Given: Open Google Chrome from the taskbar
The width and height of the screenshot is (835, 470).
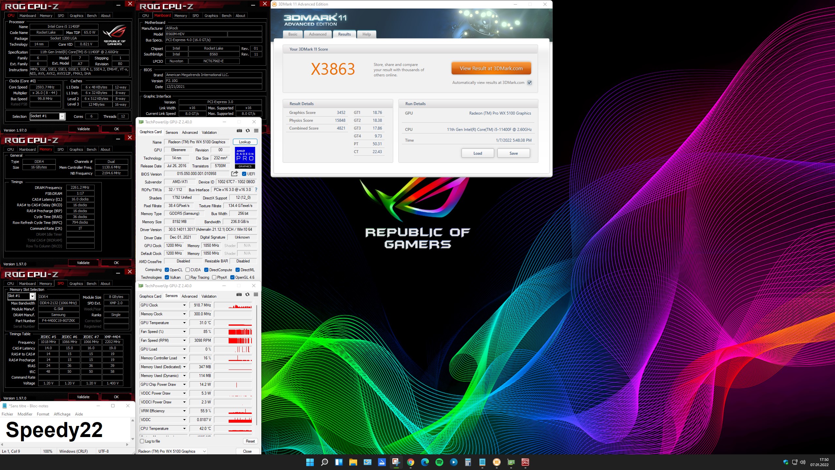Looking at the screenshot, I should 410,462.
